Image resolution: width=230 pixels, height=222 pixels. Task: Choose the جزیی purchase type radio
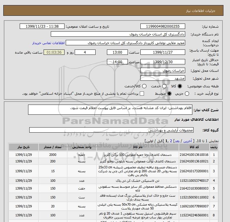tap(187, 94)
